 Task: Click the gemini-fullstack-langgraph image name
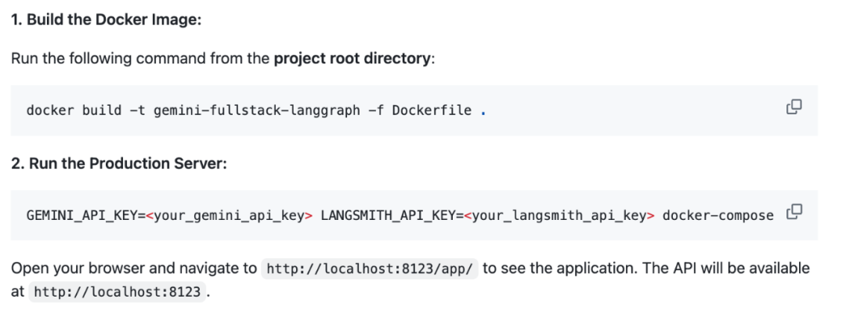point(256,111)
